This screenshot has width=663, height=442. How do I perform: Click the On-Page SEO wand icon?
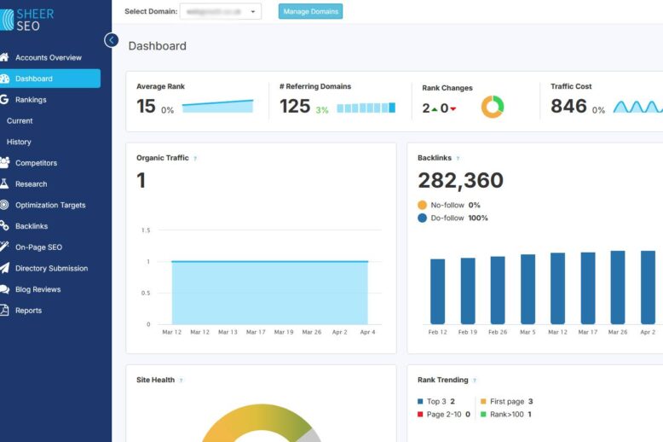(4, 247)
